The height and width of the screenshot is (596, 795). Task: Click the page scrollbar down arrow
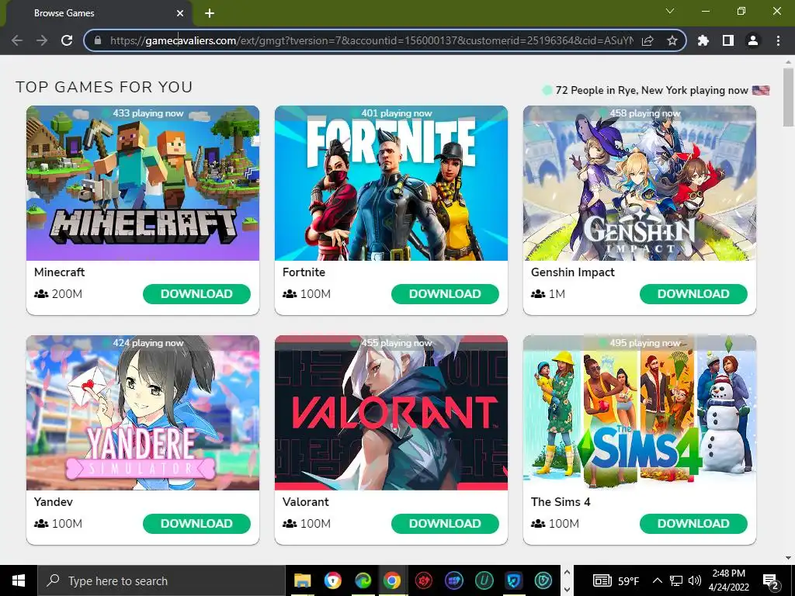pos(788,558)
